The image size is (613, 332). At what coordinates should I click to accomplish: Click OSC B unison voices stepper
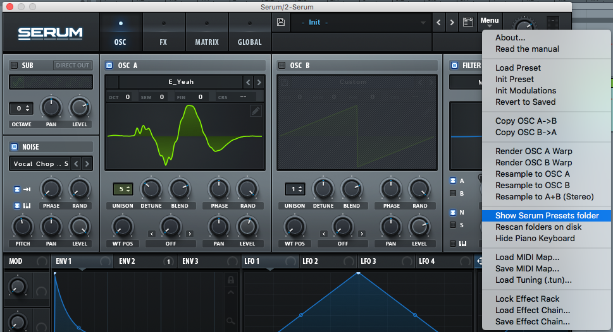pos(295,189)
